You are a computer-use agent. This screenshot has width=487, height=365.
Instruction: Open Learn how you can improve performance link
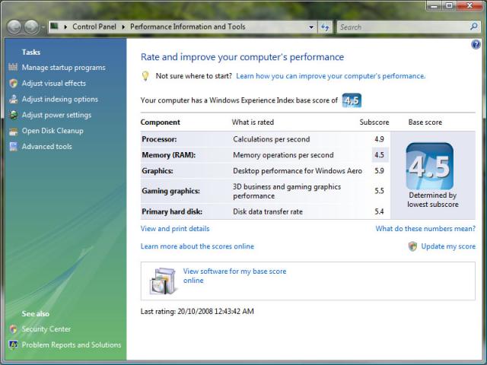[x=331, y=76]
